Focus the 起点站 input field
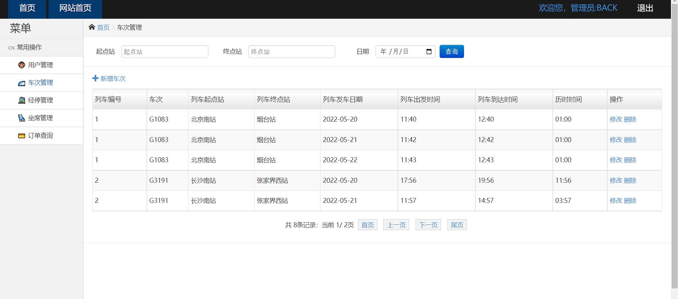The width and height of the screenshot is (678, 299). 165,52
